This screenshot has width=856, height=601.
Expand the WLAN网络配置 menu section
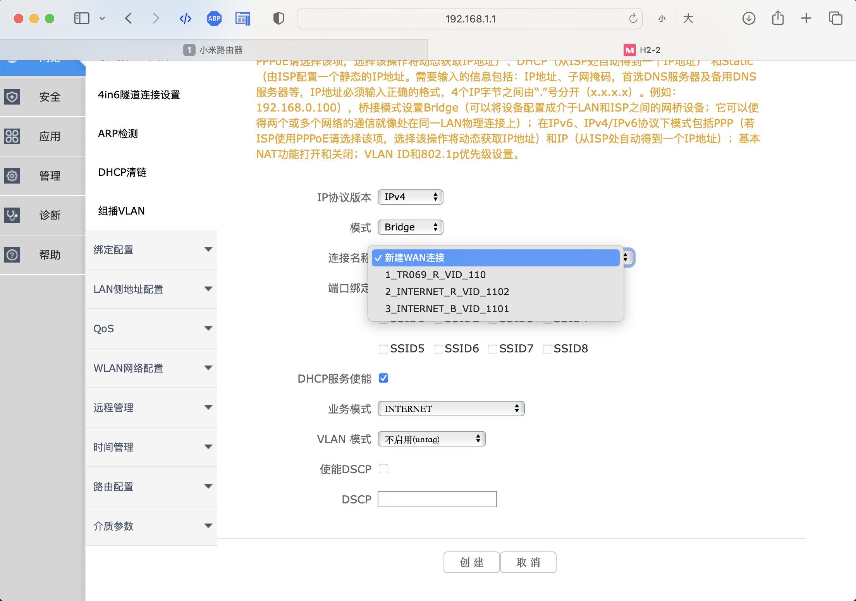151,368
